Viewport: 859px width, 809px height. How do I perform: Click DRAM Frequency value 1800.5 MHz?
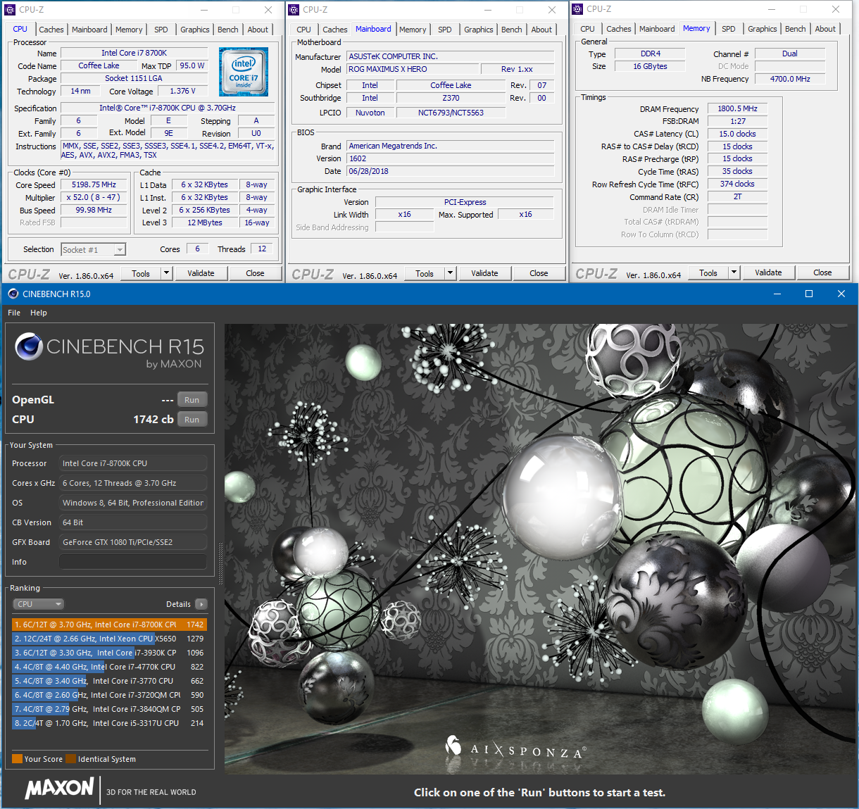tap(737, 108)
